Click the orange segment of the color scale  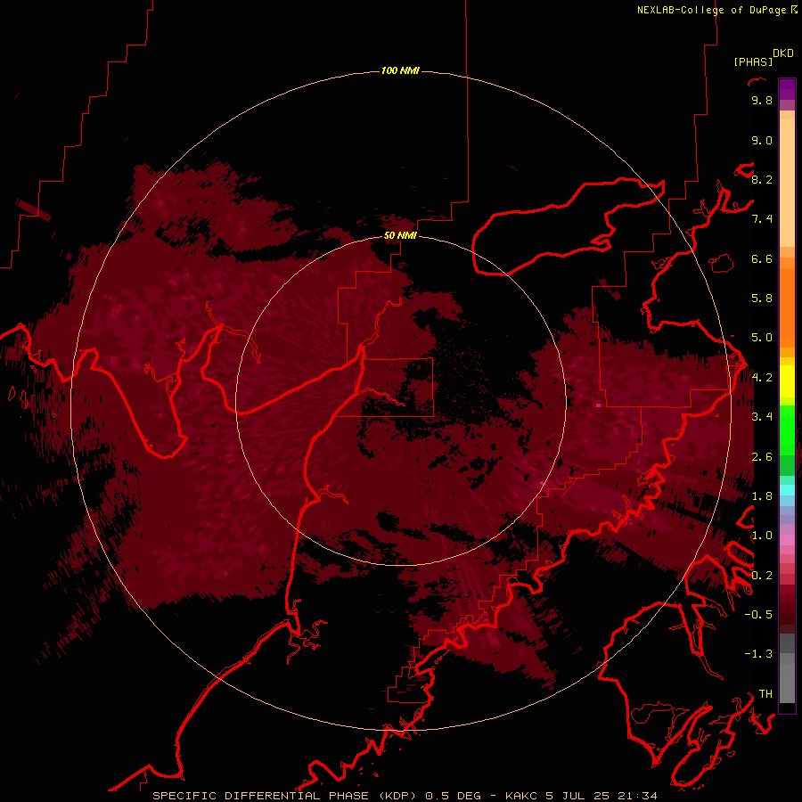click(787, 307)
